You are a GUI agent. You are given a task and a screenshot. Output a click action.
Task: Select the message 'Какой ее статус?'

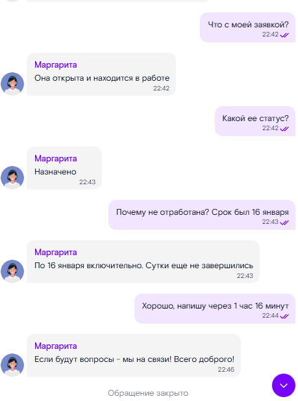point(255,121)
